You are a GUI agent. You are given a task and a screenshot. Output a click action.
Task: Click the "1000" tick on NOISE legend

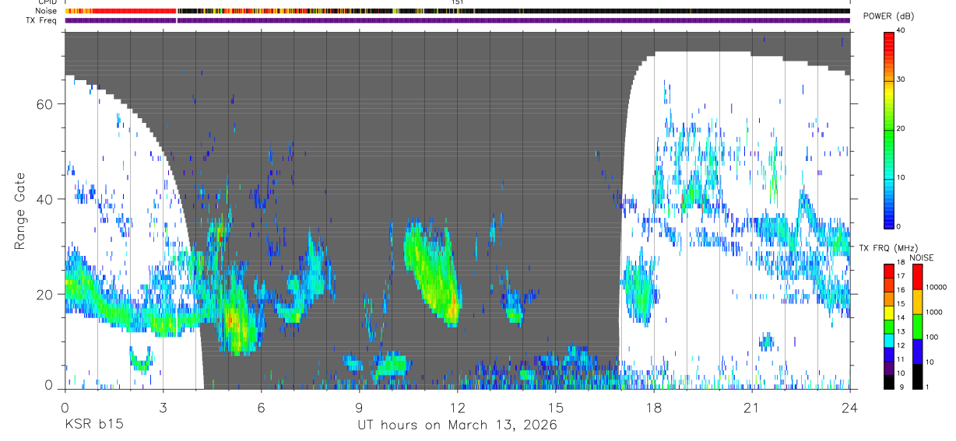(x=933, y=313)
